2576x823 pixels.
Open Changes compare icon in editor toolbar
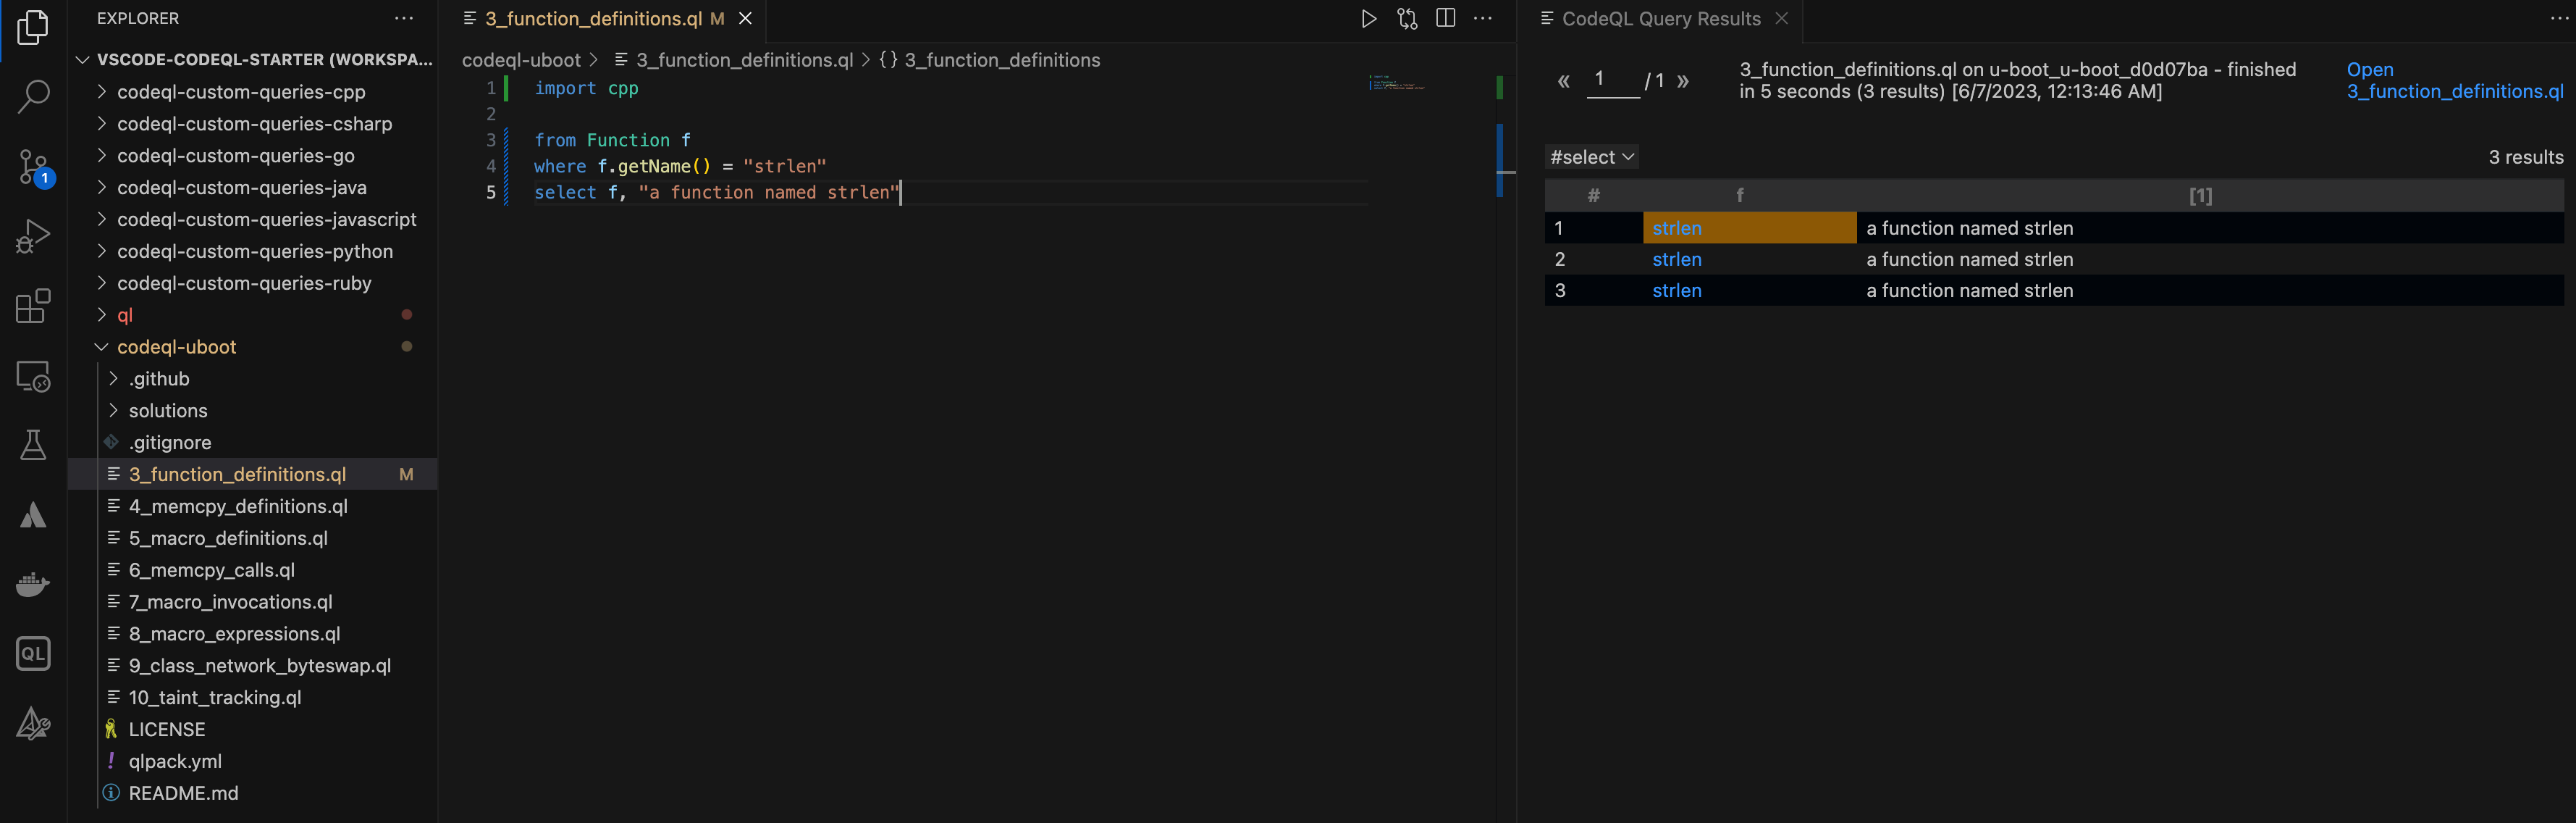tap(1407, 19)
